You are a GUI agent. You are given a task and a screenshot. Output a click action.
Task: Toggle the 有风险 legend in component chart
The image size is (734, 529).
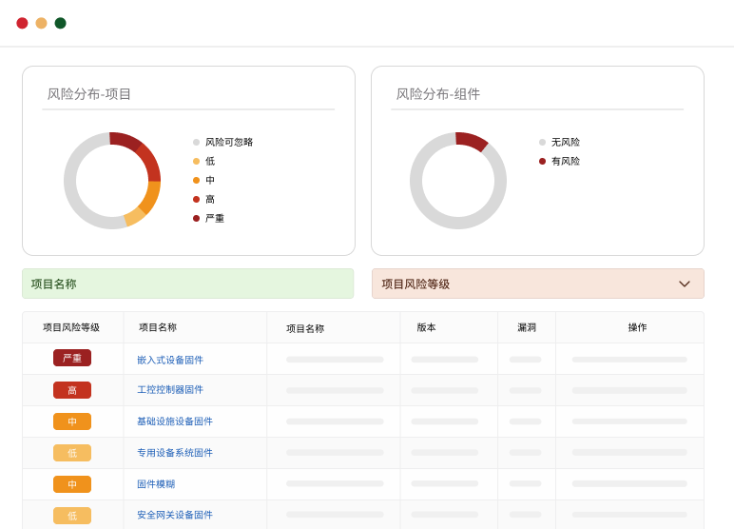coord(565,161)
